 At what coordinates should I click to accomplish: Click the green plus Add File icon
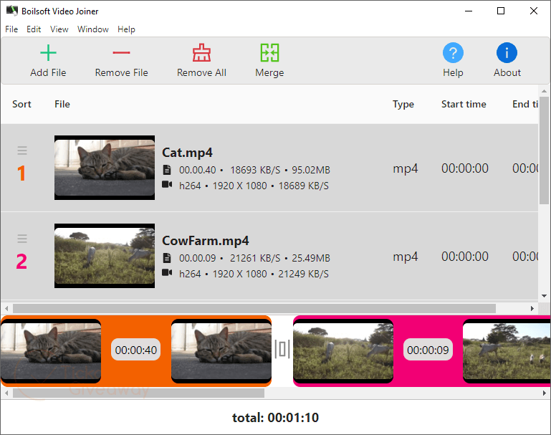pyautogui.click(x=48, y=53)
